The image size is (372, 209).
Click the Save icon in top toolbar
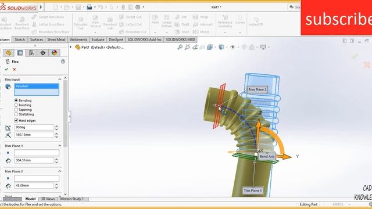tap(78, 7)
